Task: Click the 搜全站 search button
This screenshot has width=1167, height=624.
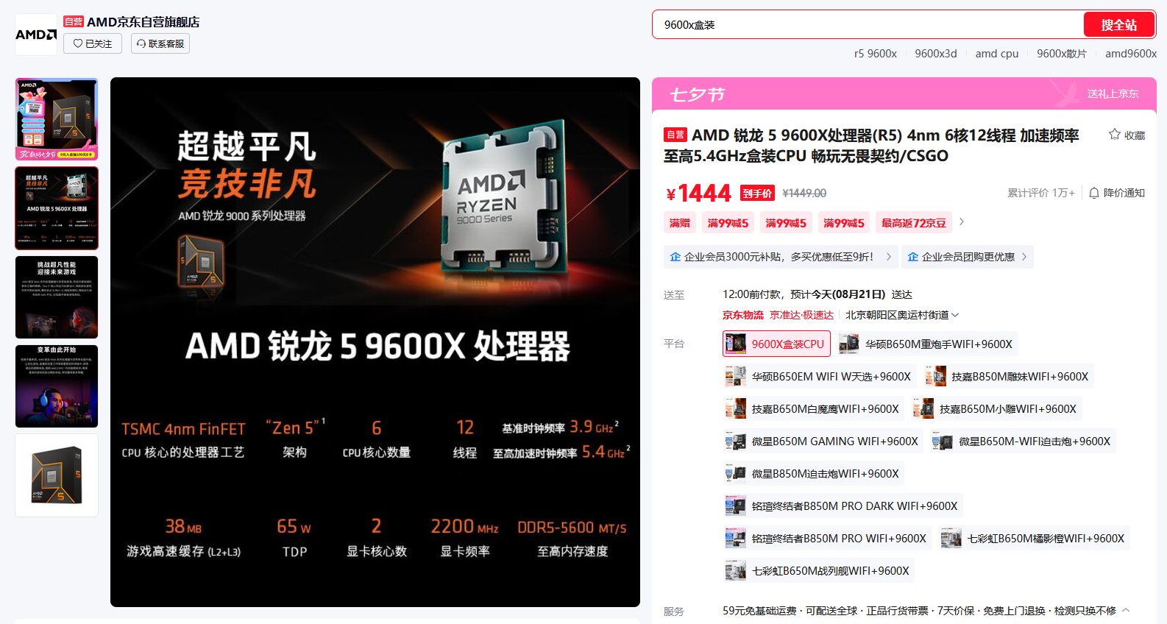Action: tap(1118, 24)
